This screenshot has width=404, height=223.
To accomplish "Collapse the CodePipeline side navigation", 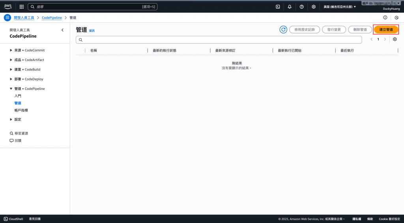I will click(x=62, y=30).
